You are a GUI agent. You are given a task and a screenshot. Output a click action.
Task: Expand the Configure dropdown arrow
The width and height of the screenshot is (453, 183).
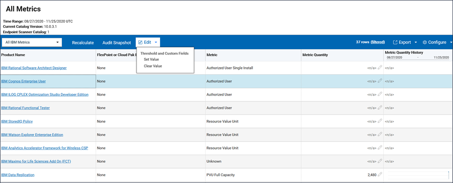pos(451,42)
